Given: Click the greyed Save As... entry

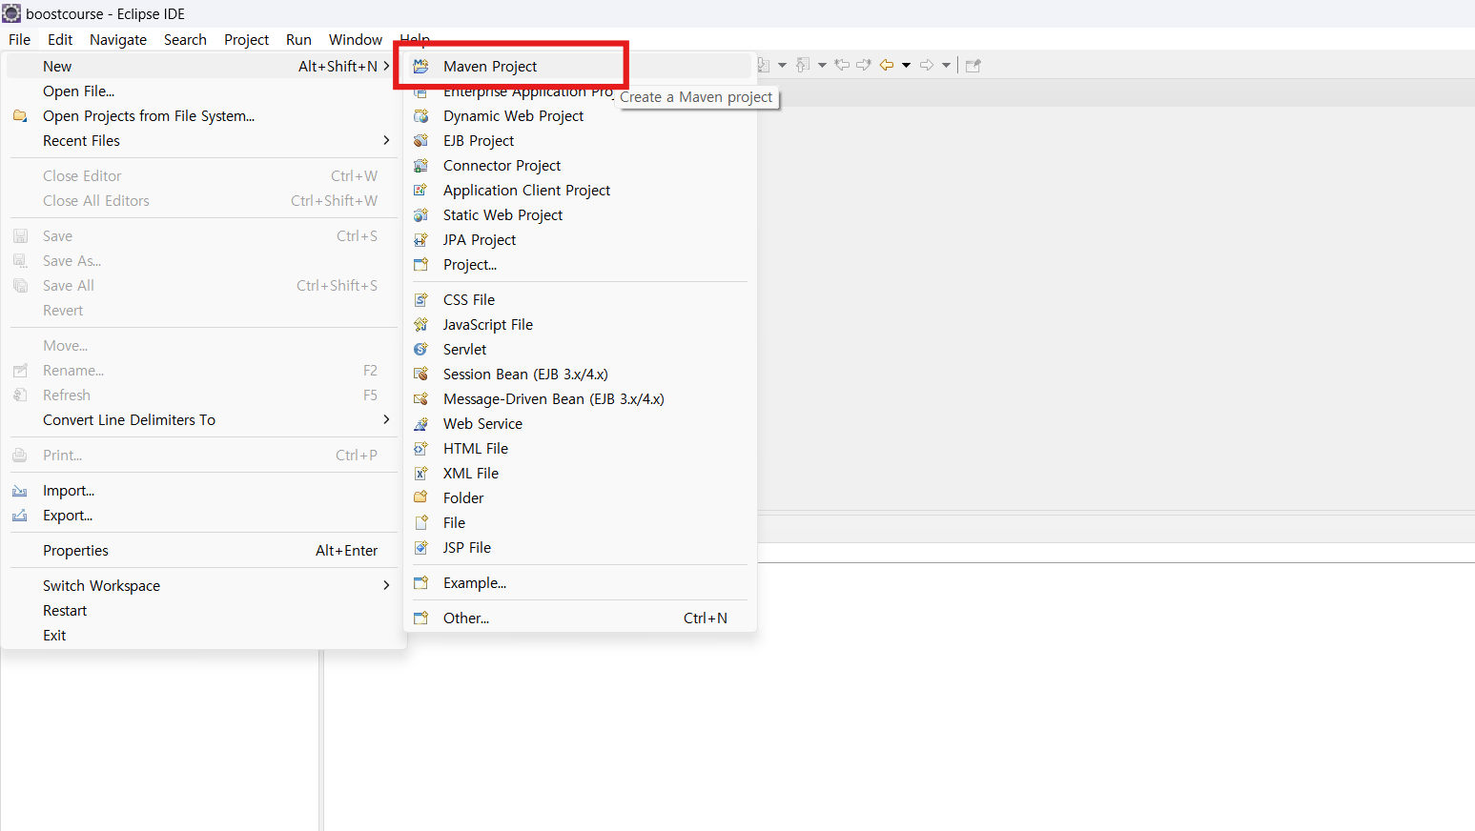Looking at the screenshot, I should click(202, 261).
